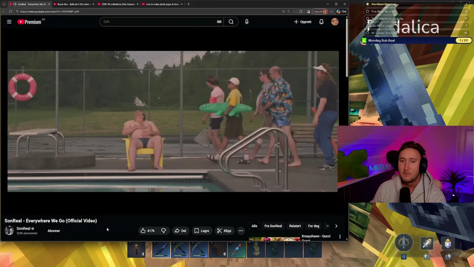Bookmark this page with the star icon
474x267 pixels.
click(294, 11)
